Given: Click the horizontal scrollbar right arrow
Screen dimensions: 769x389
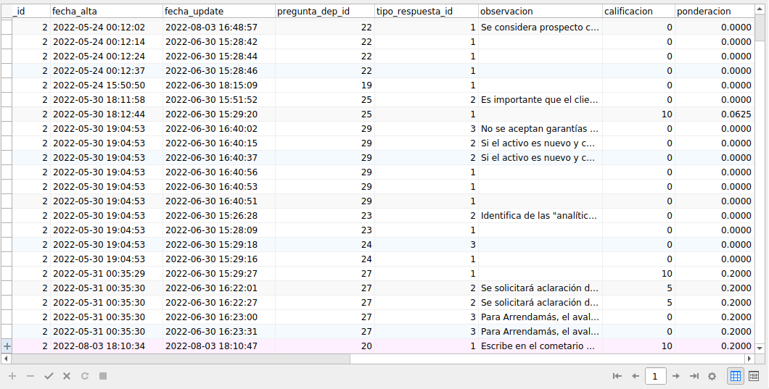Looking at the screenshot, I should click(x=749, y=359).
